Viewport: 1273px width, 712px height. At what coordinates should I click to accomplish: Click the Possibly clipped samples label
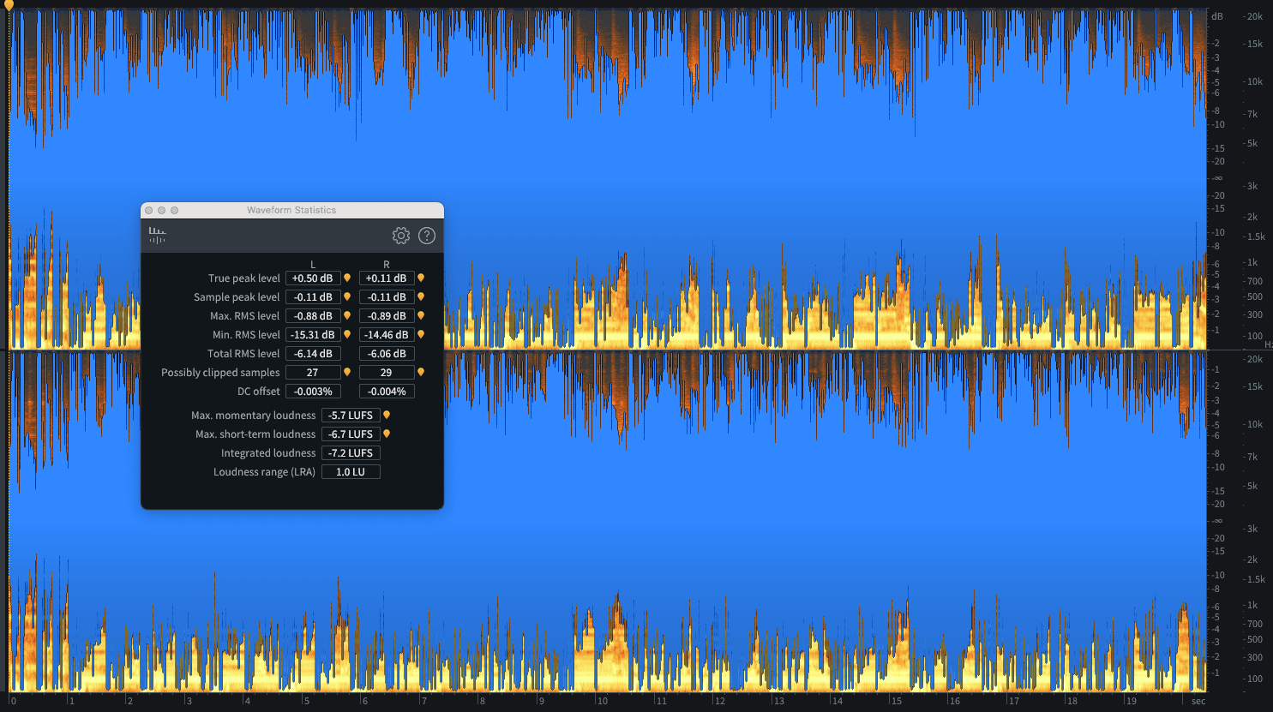coord(220,373)
